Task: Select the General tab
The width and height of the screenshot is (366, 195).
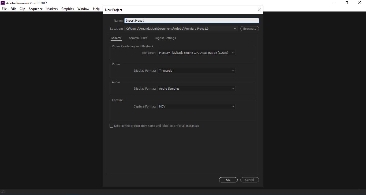Action: [x=116, y=38]
